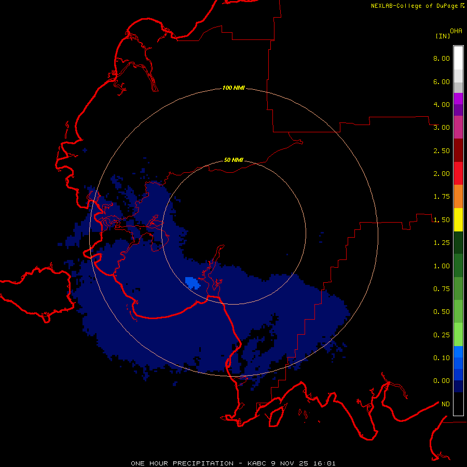Click the 1.00 legend value

tap(442, 266)
